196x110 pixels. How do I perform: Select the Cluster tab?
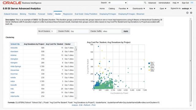(58, 14)
